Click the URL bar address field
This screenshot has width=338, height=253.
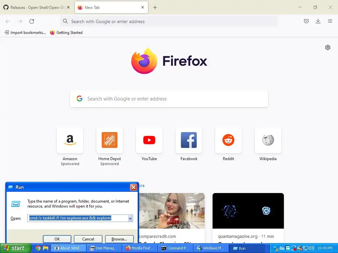(169, 21)
